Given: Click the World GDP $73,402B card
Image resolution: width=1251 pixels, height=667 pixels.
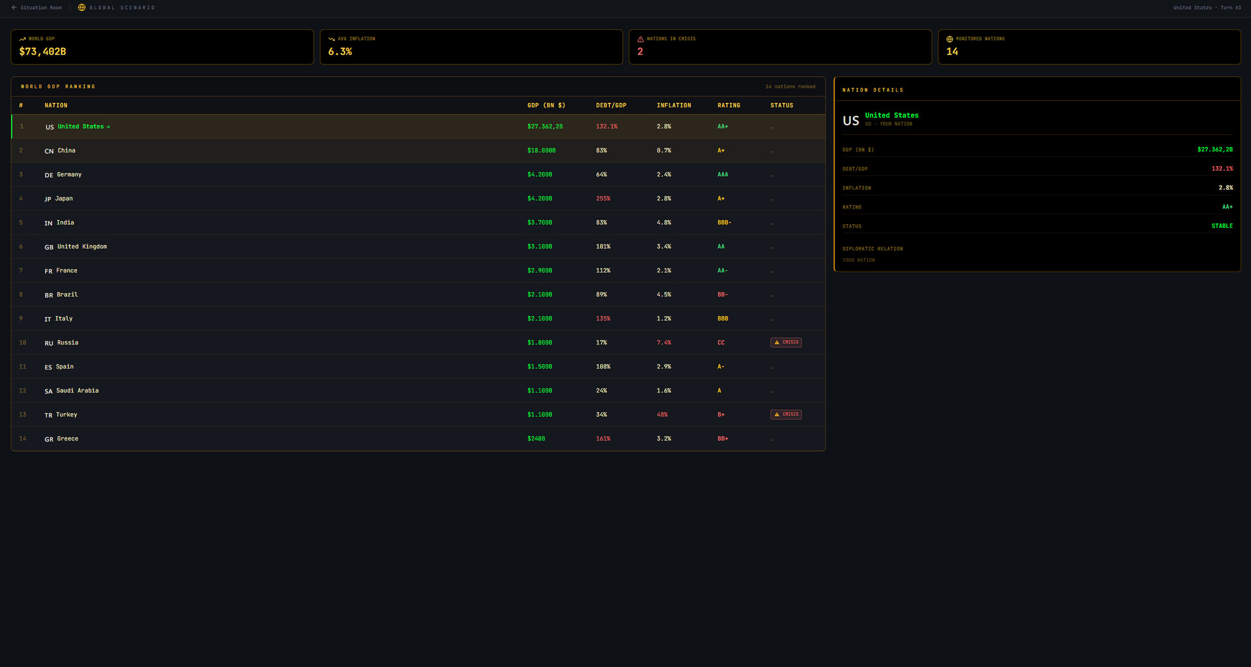Looking at the screenshot, I should 162,47.
